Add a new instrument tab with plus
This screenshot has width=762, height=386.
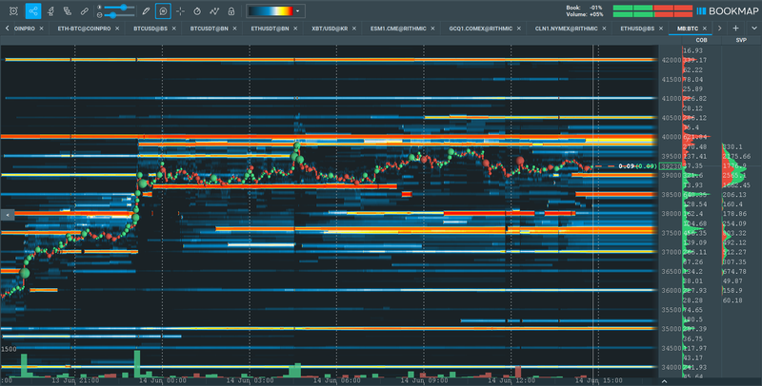click(735, 29)
